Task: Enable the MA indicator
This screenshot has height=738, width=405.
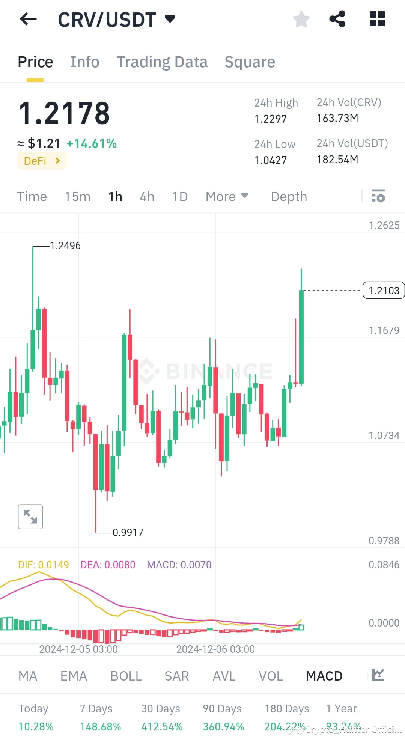Action: click(x=28, y=675)
